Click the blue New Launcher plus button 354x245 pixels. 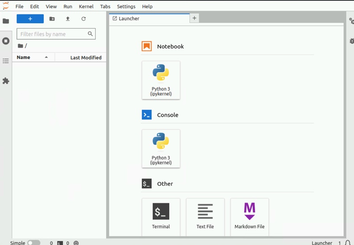[x=30, y=19]
